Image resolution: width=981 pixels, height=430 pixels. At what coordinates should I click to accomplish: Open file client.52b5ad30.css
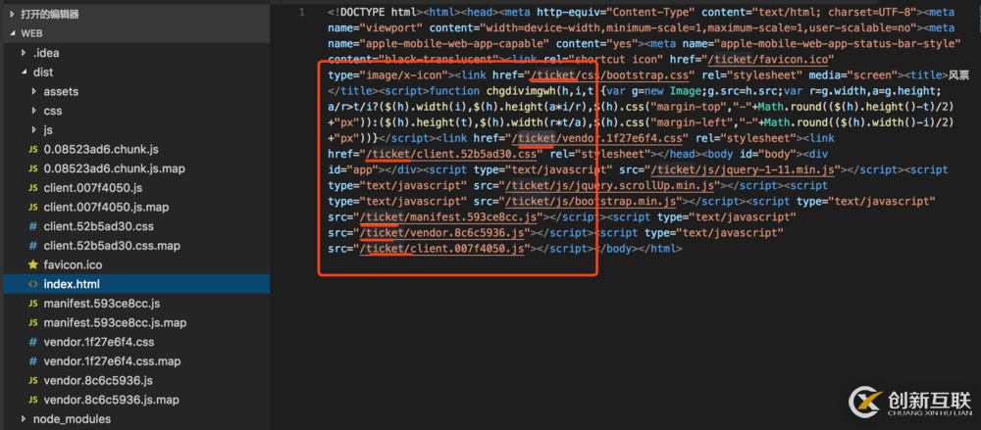99,226
